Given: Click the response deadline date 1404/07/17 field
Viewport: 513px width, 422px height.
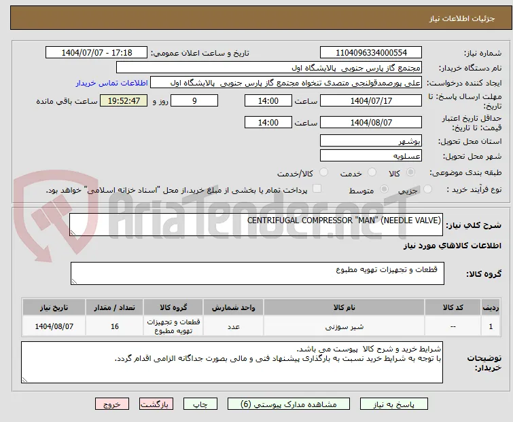Looking at the screenshot, I should (x=371, y=100).
